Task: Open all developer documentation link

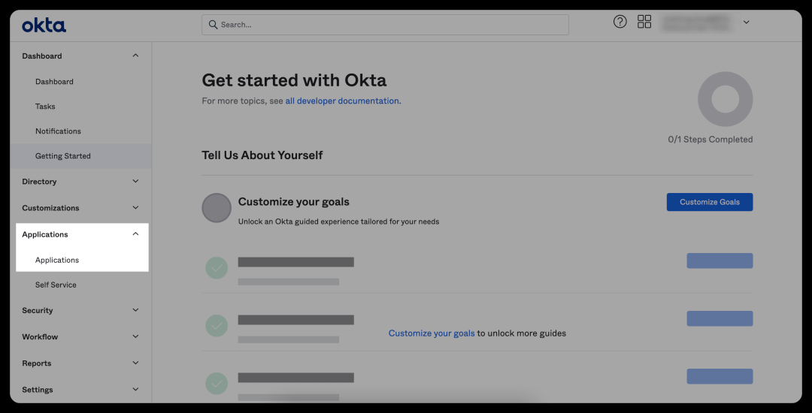Action: (x=343, y=101)
